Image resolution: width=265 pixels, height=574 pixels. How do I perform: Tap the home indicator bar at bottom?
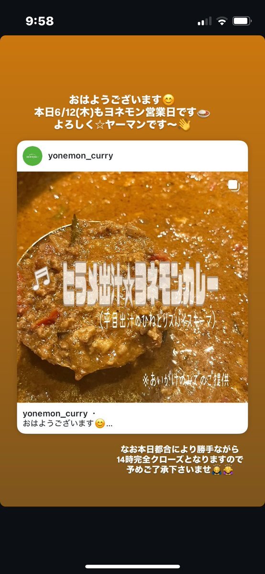(132, 567)
